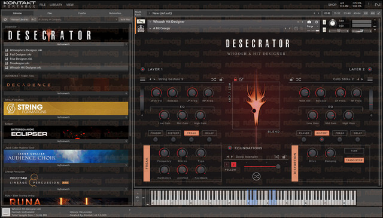Unlock Layer 1 via its padlock icon

tap(221, 79)
